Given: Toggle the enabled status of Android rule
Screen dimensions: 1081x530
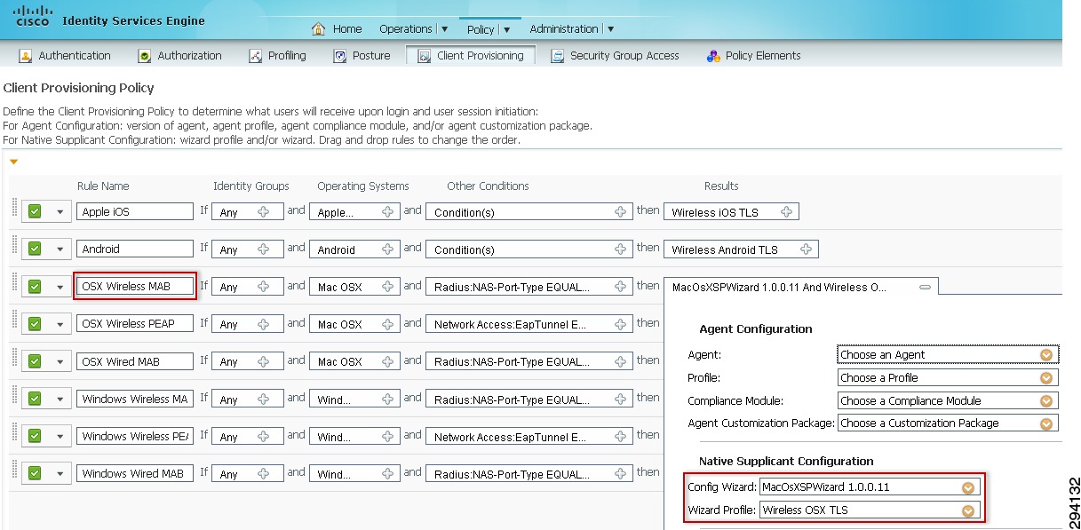Looking at the screenshot, I should [35, 249].
